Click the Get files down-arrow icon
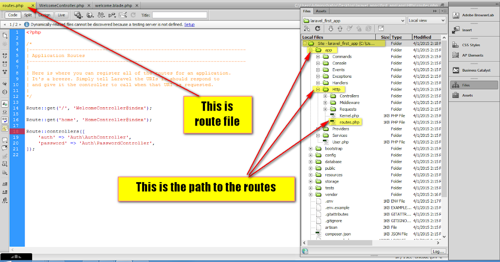This screenshot has width=500, height=262. (x=330, y=28)
